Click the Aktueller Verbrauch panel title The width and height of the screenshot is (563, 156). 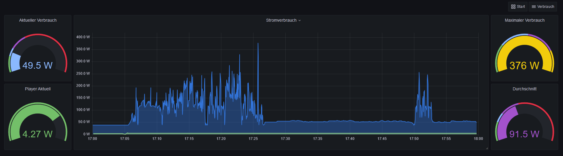click(38, 20)
